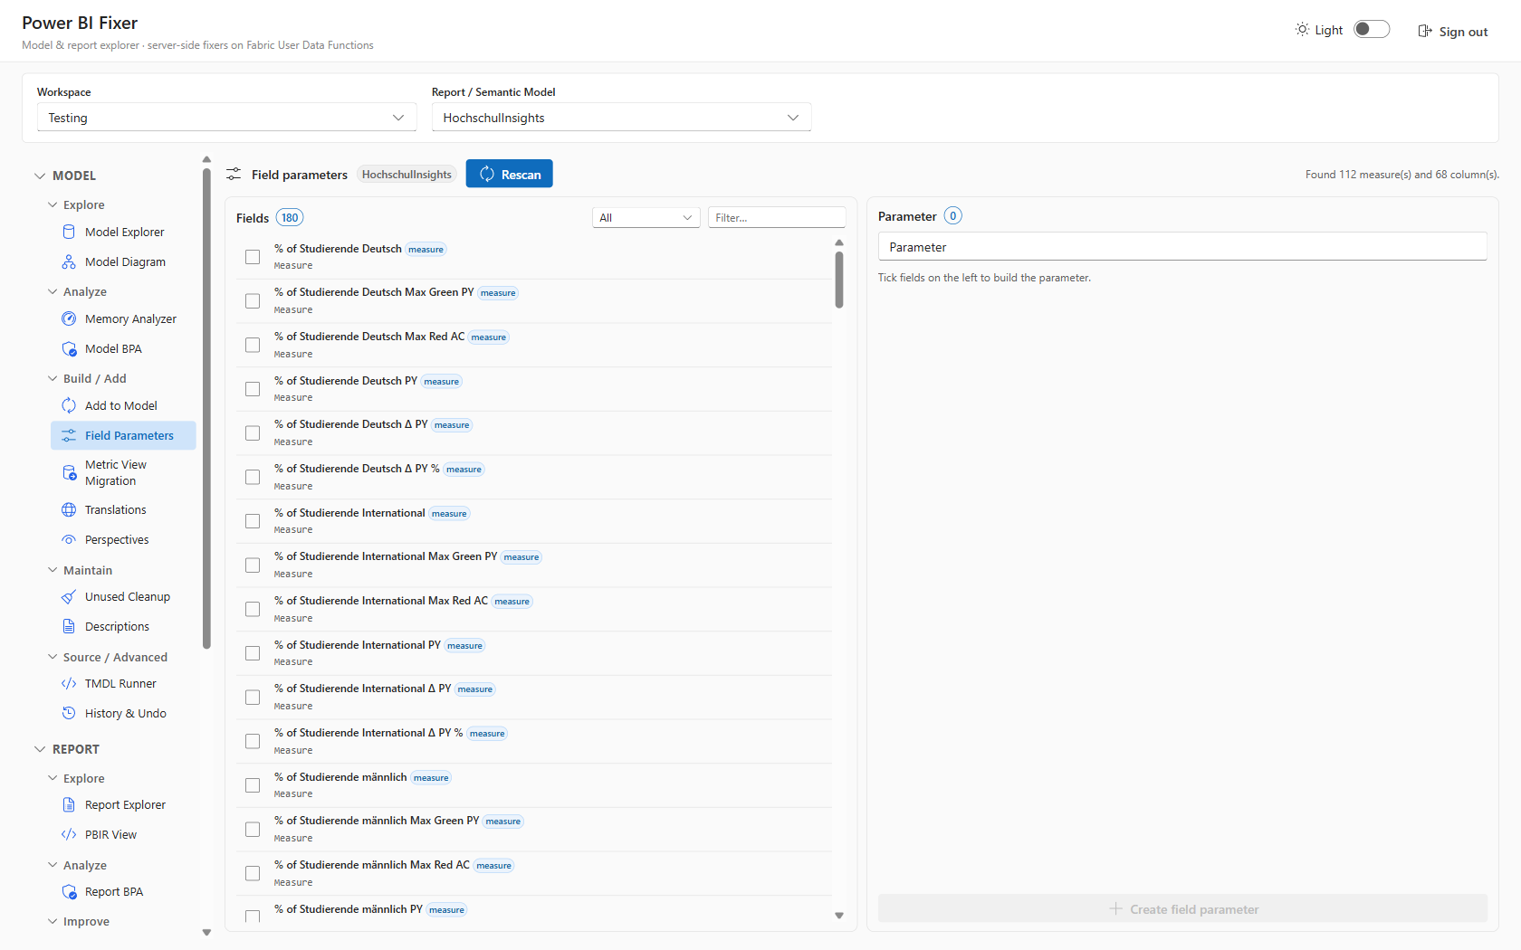Screen dimensions: 1521x950
Task: Click the TMDL Runner code icon
Action: coord(69,683)
